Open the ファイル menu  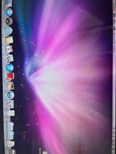point(114,7)
